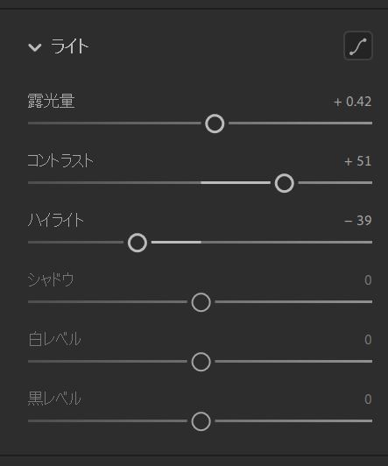Viewport: 388px width, 466px height.
Task: Select the 白レベル value 0 field
Action: (368, 339)
